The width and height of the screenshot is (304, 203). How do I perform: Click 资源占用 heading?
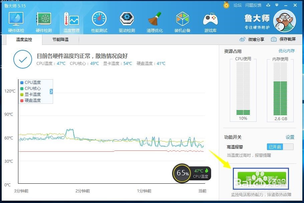tap(233, 51)
